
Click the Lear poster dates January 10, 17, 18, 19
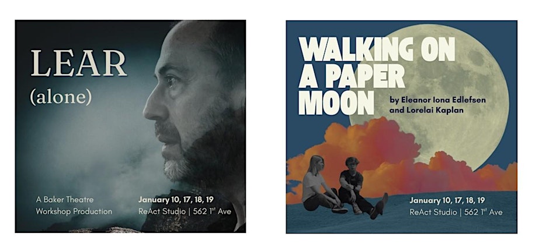[176, 200]
